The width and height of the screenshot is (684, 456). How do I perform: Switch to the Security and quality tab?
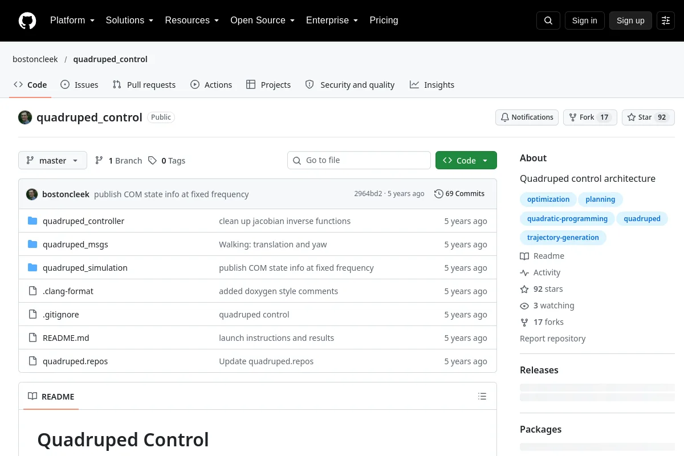click(350, 85)
